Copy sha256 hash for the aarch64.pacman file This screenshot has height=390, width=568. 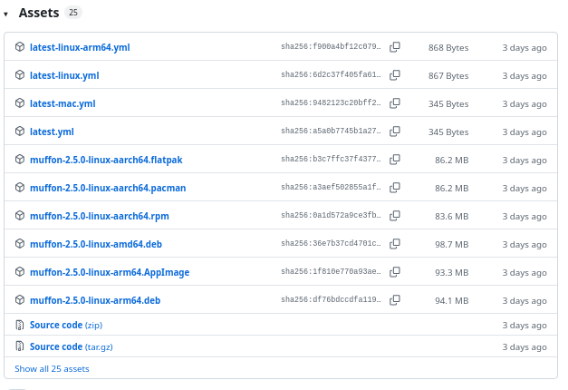(394, 188)
